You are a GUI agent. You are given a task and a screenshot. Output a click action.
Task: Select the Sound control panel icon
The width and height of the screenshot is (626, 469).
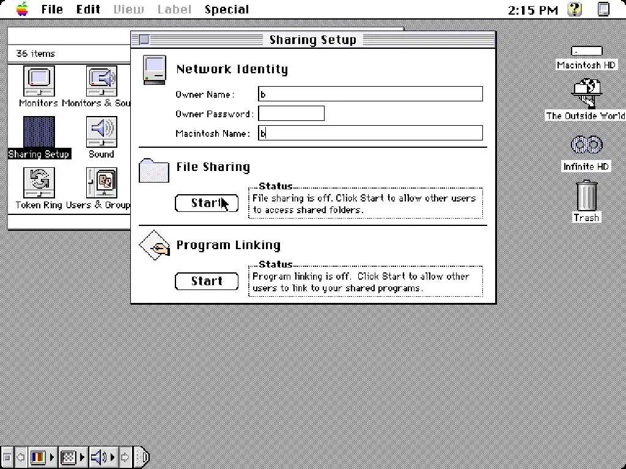point(101,132)
